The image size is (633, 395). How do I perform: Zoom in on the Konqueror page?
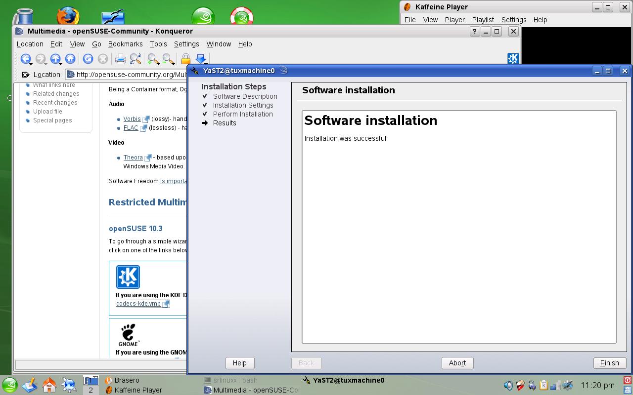click(153, 59)
